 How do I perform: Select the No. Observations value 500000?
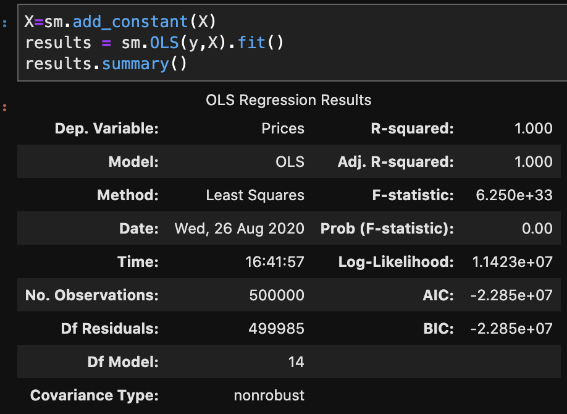click(277, 295)
